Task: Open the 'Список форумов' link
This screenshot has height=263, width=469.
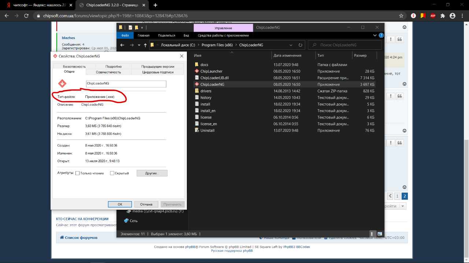Action: click(x=81, y=237)
